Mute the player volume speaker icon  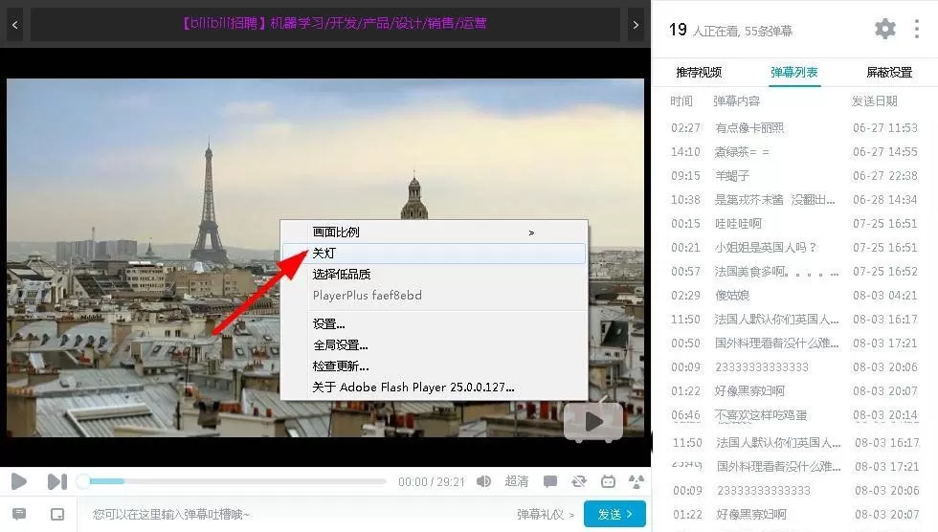(x=484, y=481)
